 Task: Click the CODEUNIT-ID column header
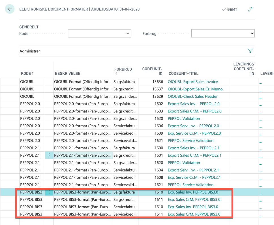(x=152, y=71)
